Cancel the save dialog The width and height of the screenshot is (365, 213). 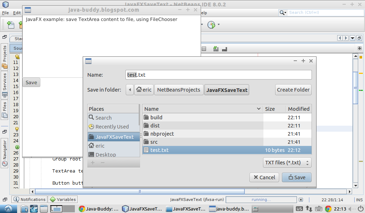264,177
